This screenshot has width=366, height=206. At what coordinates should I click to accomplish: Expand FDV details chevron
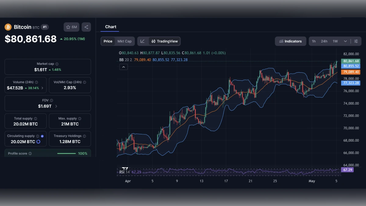point(56,106)
